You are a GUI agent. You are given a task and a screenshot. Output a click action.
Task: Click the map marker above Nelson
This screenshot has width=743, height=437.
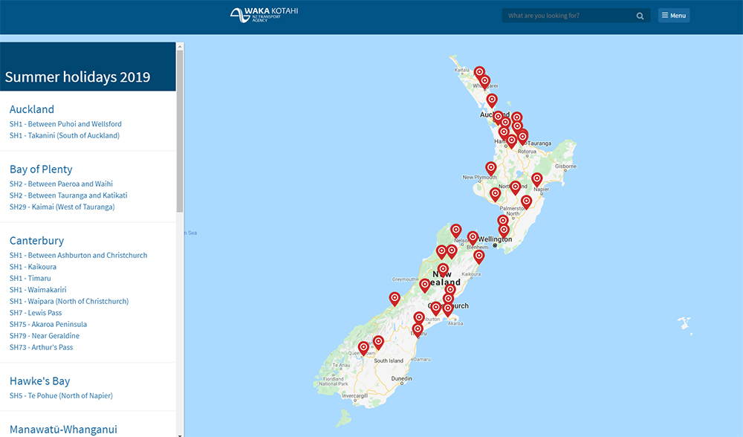[x=456, y=231]
